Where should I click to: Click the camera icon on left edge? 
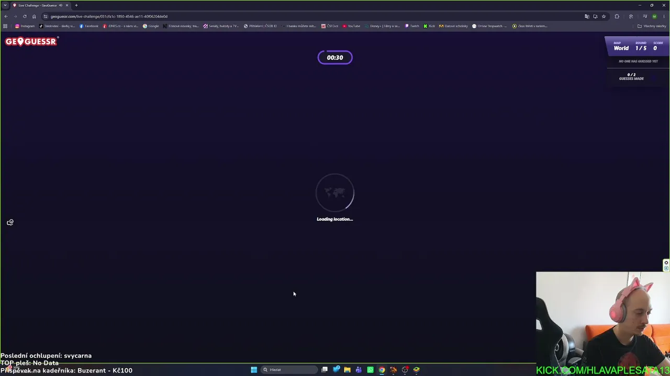tap(10, 222)
